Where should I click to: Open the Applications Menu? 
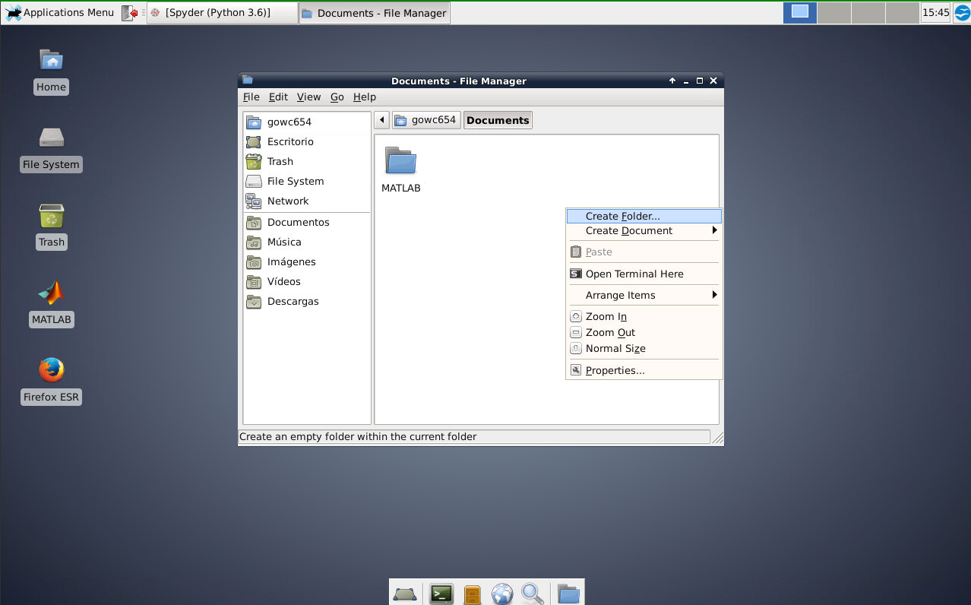click(x=59, y=13)
